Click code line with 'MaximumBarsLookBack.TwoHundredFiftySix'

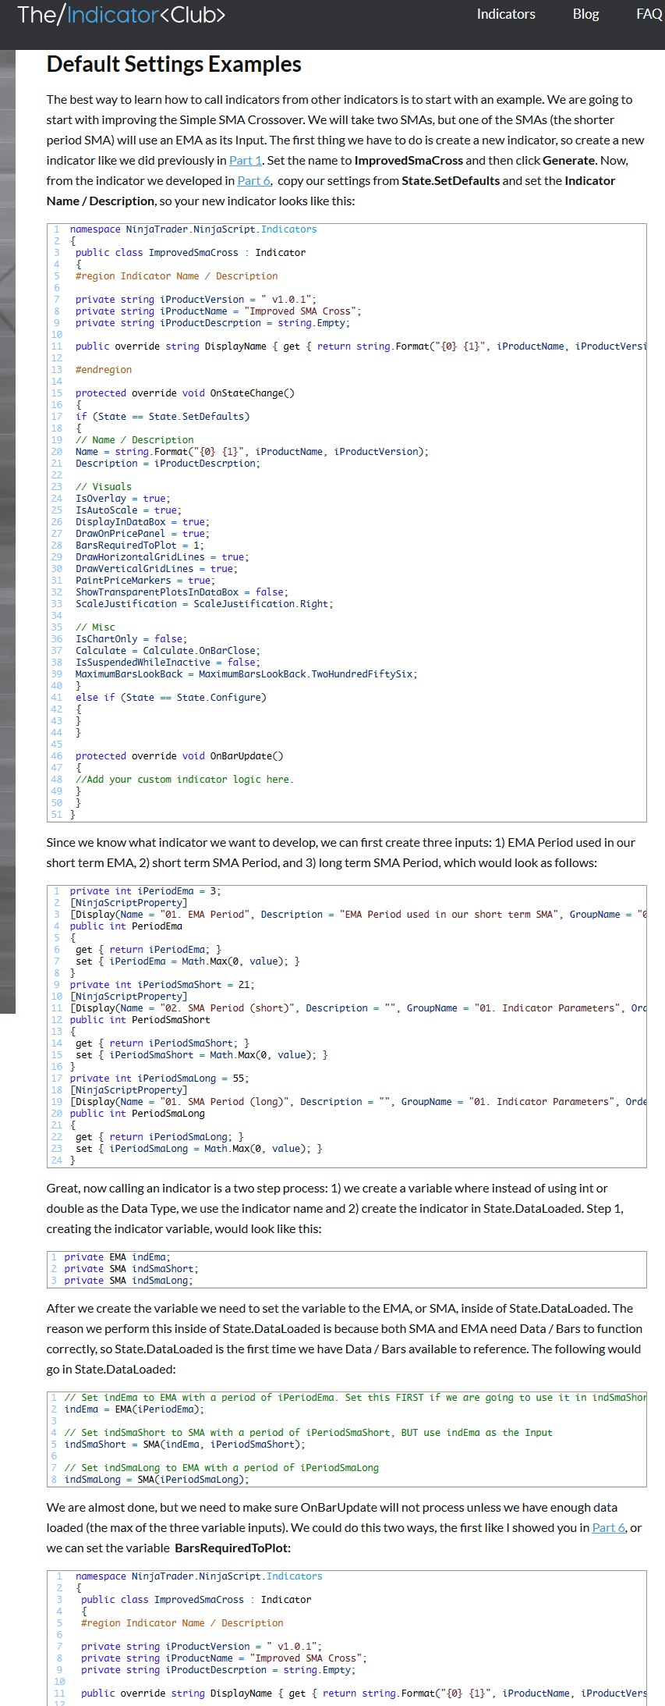(x=246, y=674)
